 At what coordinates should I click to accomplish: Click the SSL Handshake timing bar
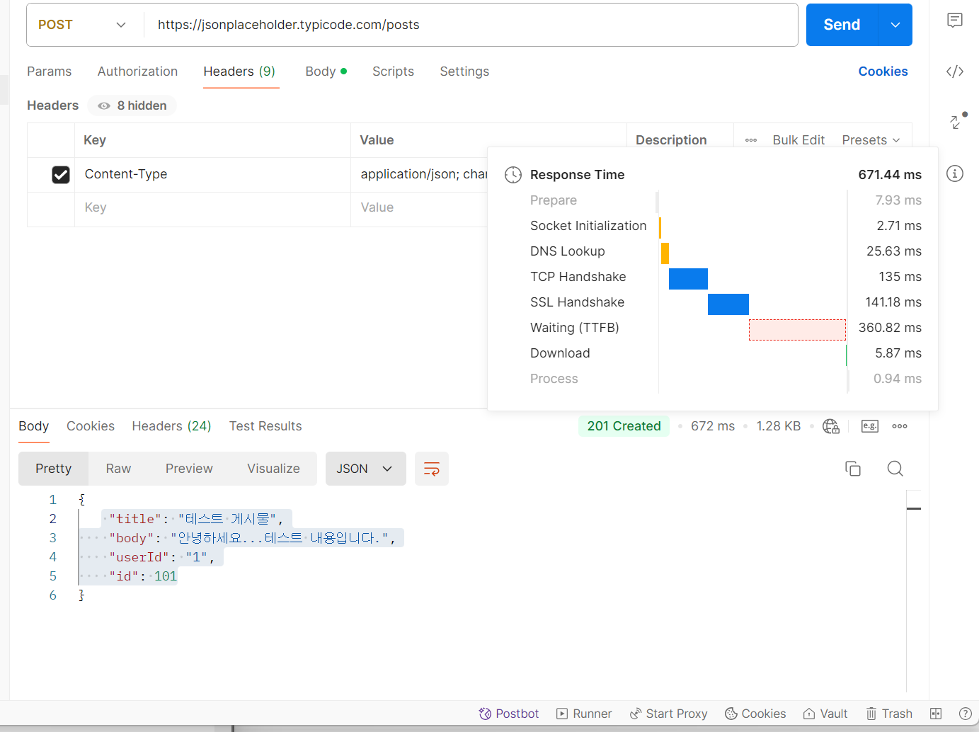(728, 304)
